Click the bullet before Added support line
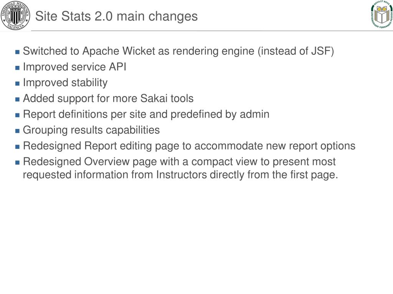393x294 pixels. 17,99
